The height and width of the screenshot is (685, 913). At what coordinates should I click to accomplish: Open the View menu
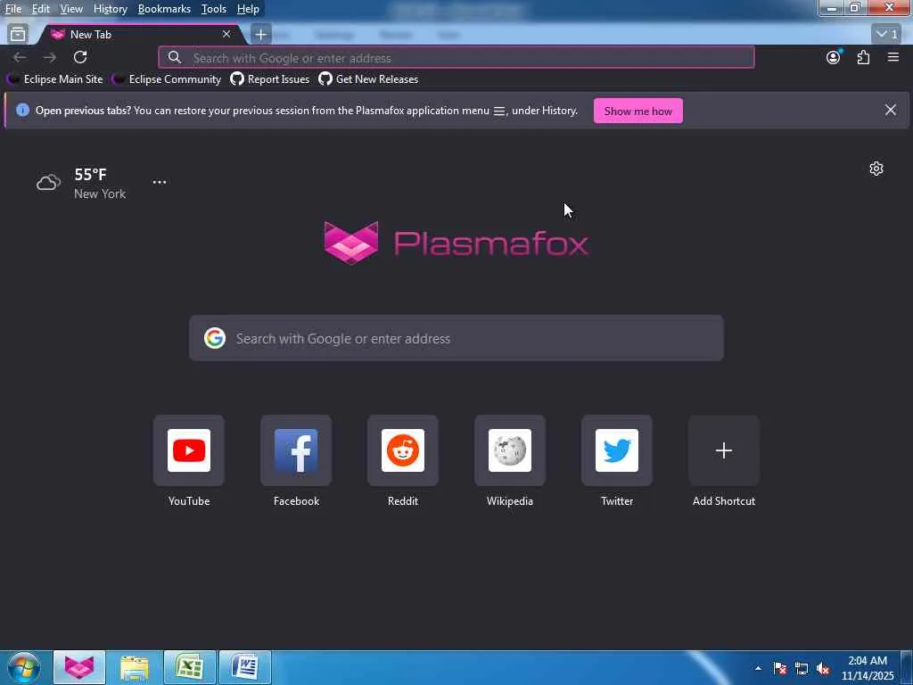[71, 9]
